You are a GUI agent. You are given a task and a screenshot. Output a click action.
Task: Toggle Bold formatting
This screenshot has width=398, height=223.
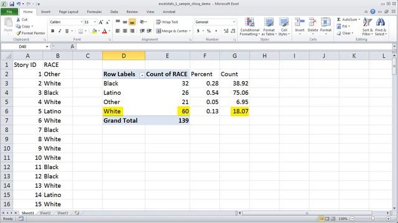point(53,31)
